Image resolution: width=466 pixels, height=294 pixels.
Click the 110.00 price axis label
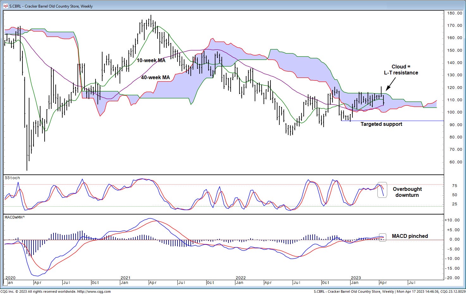455,100
